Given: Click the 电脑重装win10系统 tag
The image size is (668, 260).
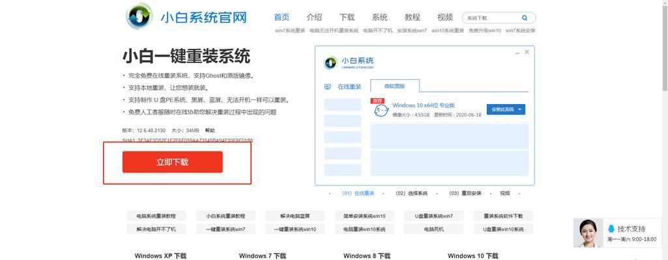Looking at the screenshot, I should [364, 229].
